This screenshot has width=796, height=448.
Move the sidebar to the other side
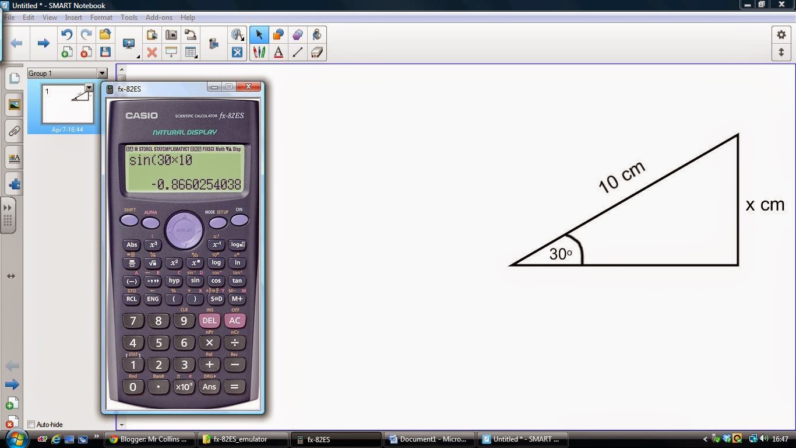tap(11, 276)
